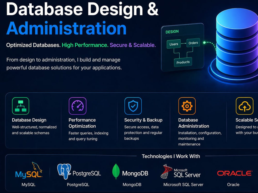Click the purple Performance Optimization gauge icon

click(x=77, y=106)
